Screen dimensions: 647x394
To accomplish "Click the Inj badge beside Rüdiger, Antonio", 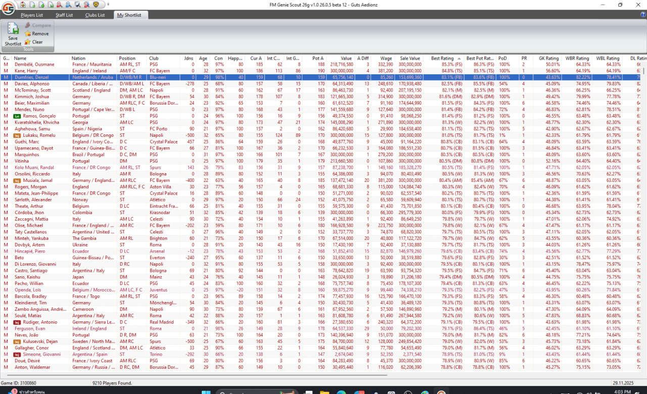I will coord(17,322).
